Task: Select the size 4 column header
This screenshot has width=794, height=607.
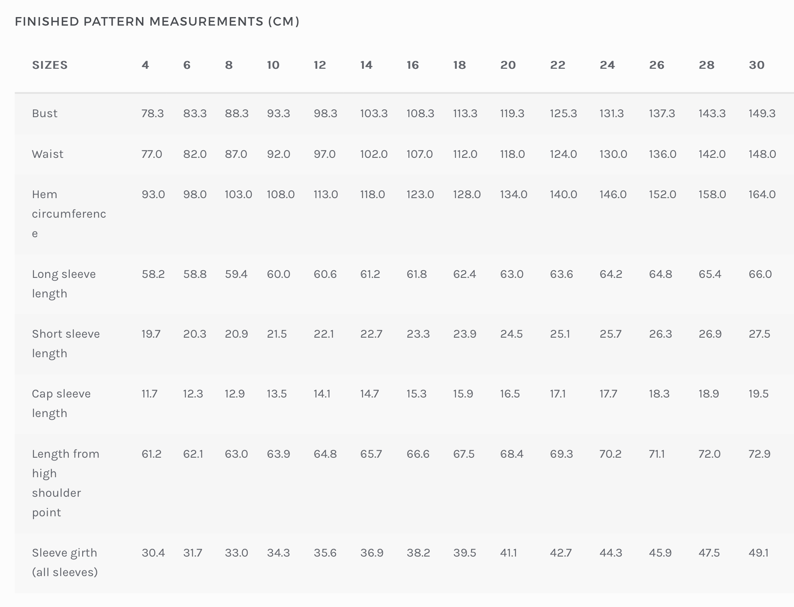Action: tap(145, 65)
